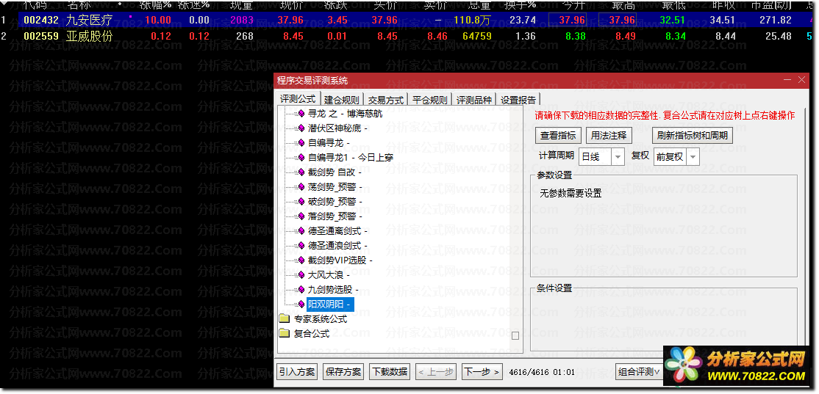Click 亚威股份 total volume 64759
The height and width of the screenshot is (394, 819).
(477, 36)
